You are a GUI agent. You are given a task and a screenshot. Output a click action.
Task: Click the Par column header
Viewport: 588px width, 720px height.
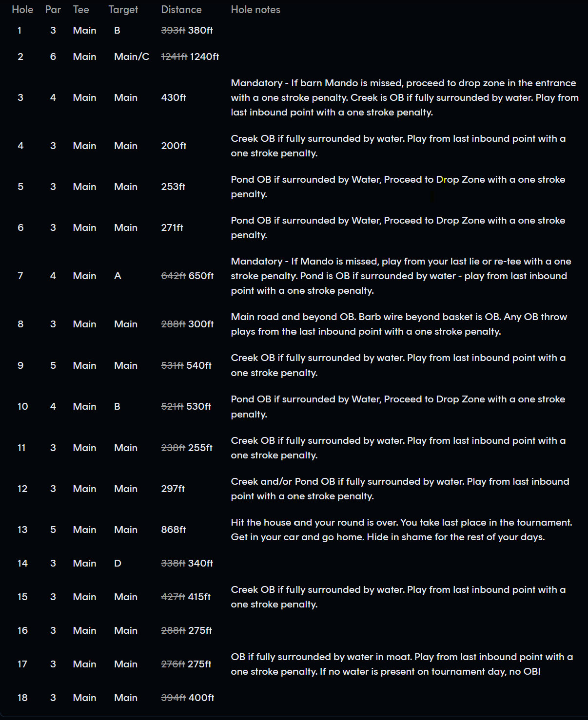(x=53, y=10)
